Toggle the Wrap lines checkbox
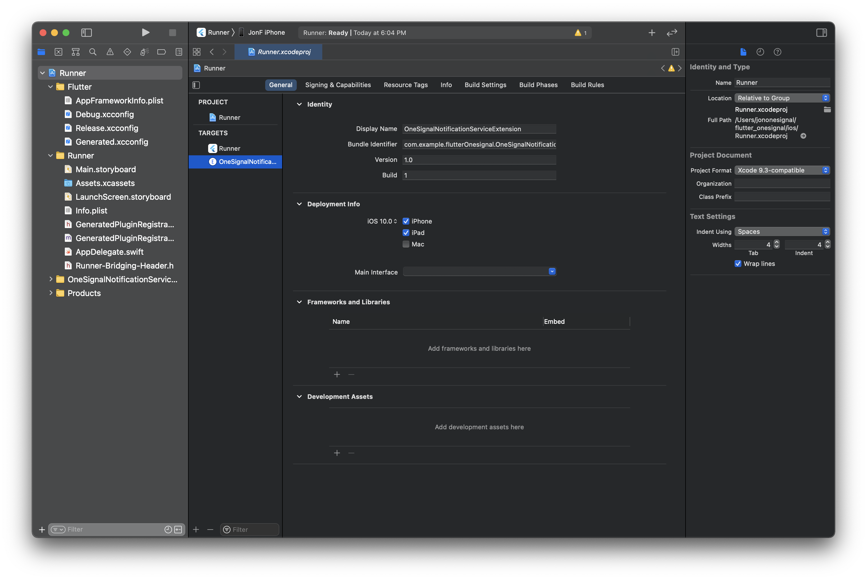Image resolution: width=867 pixels, height=580 pixels. point(738,264)
